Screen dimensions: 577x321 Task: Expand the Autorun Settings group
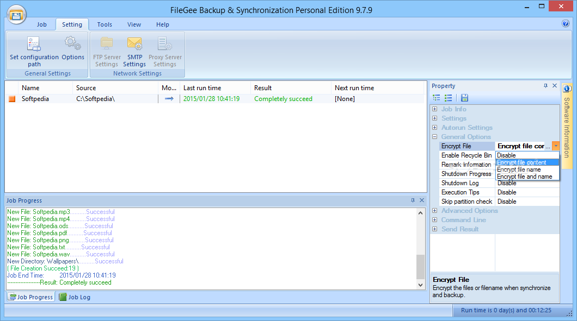coord(434,128)
